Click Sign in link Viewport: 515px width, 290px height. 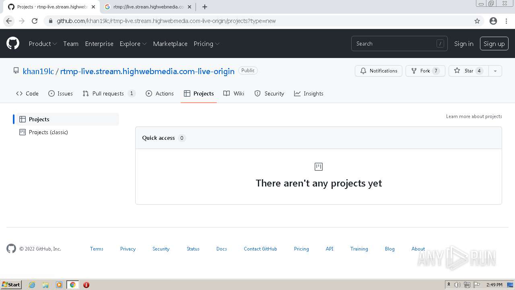point(463,43)
